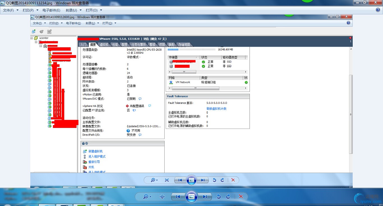Screen dimensions: 383x206
Task: Click info balloon beside vSphere HA 未配置错误
Action: tap(150, 106)
